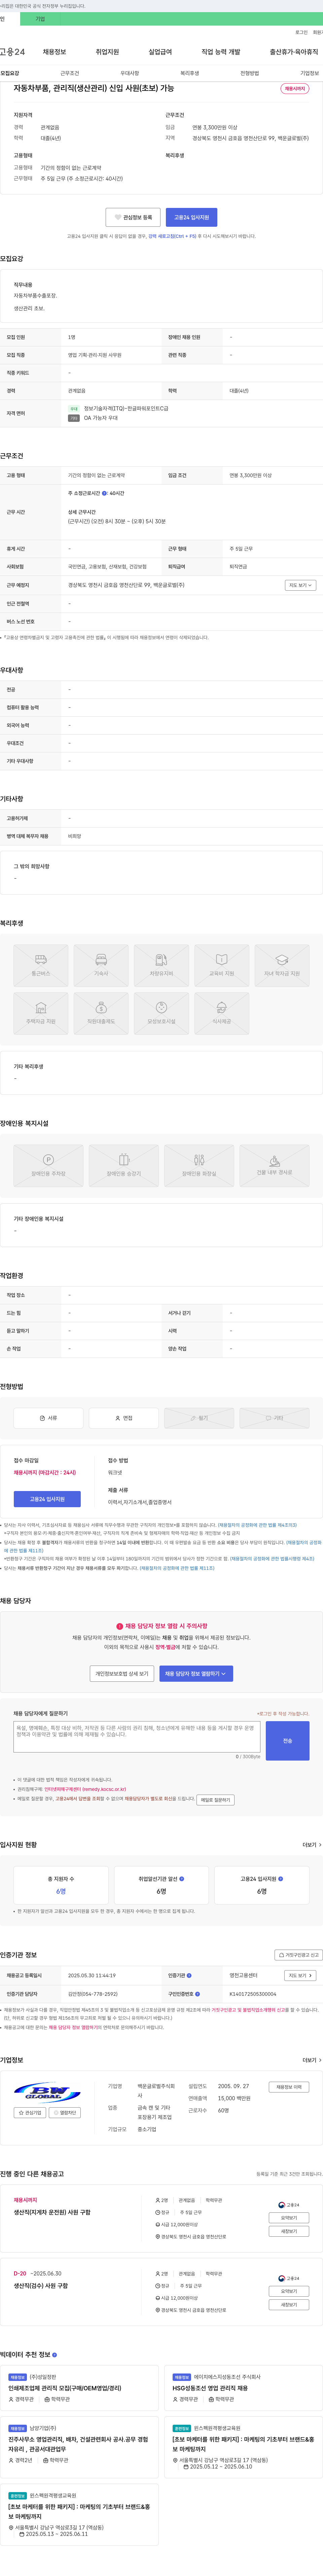The width and height of the screenshot is (323, 2576).
Task: Click the 주택자금 지원 benefit icon
Action: [x=41, y=1013]
